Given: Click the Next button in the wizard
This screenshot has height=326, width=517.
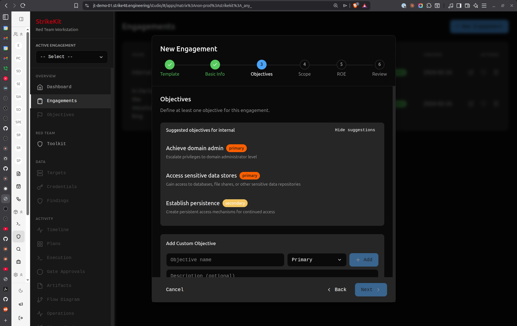Looking at the screenshot, I should click(x=371, y=290).
